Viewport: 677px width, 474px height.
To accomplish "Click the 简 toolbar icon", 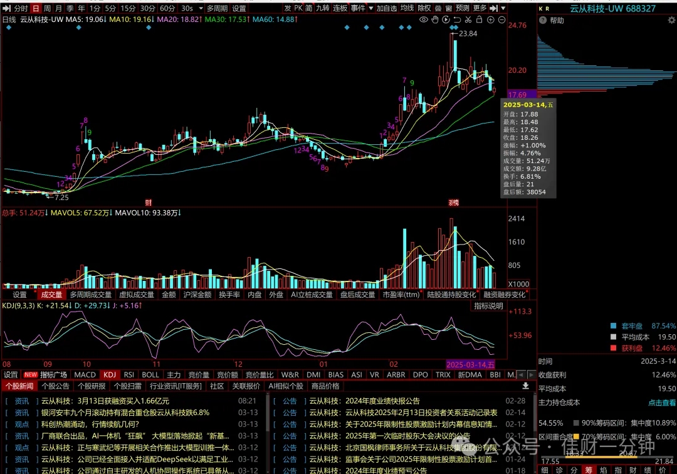I will coord(308,8).
